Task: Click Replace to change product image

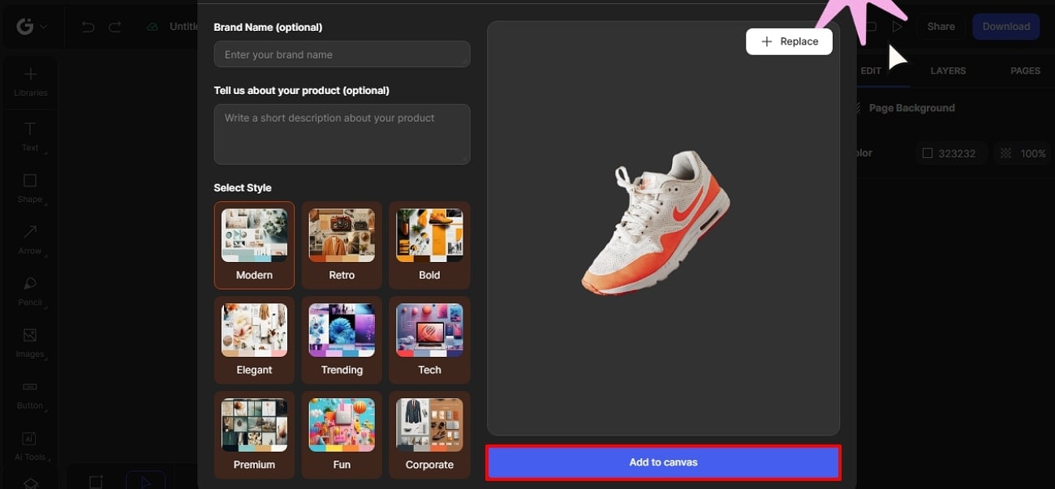Action: (x=790, y=41)
